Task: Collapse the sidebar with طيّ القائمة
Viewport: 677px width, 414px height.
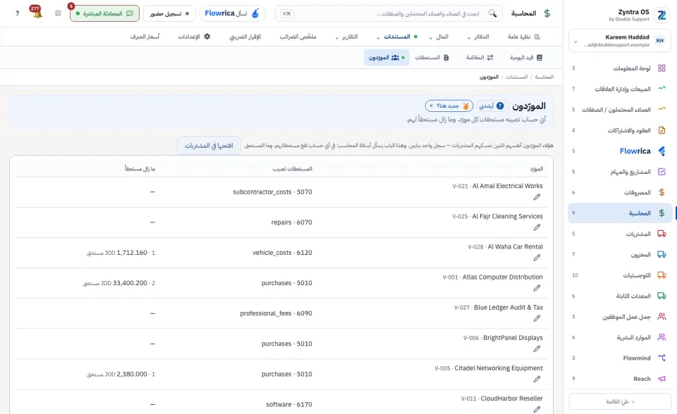Action: [x=620, y=401]
